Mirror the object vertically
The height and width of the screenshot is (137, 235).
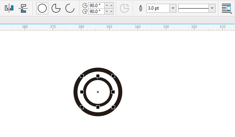pyautogui.click(x=23, y=8)
